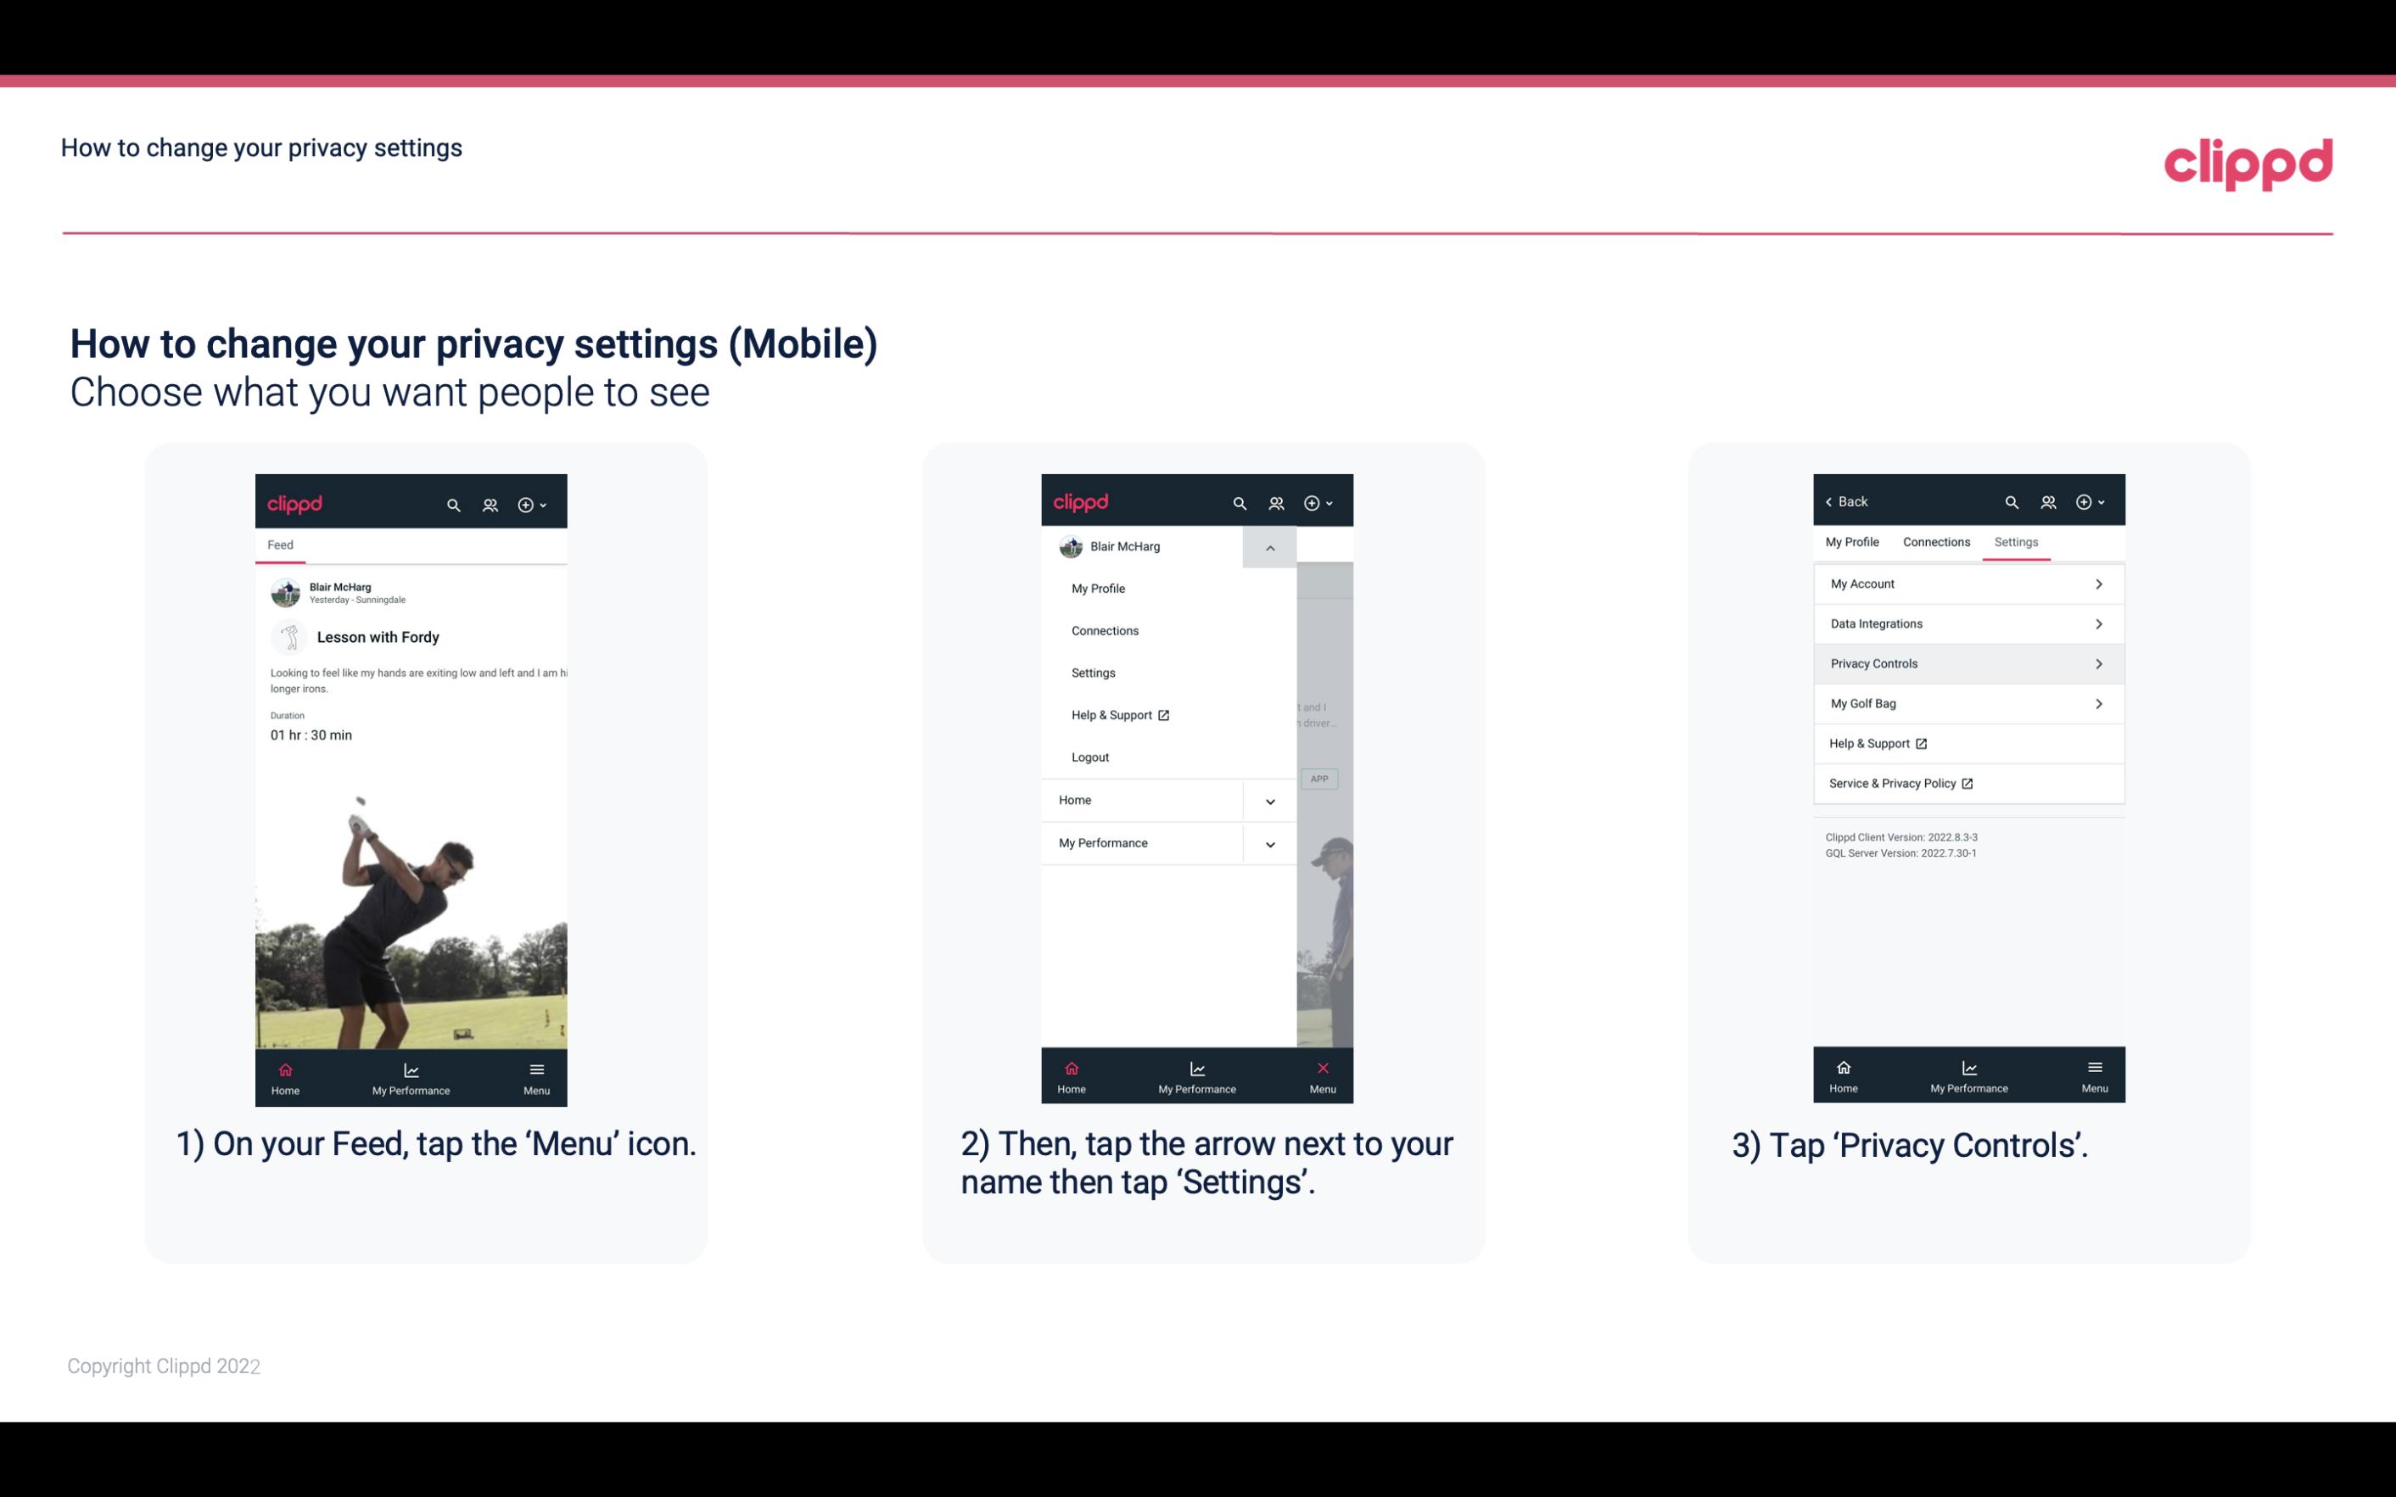Select Connections menu item
Image resolution: width=2396 pixels, height=1497 pixels.
(x=1106, y=629)
